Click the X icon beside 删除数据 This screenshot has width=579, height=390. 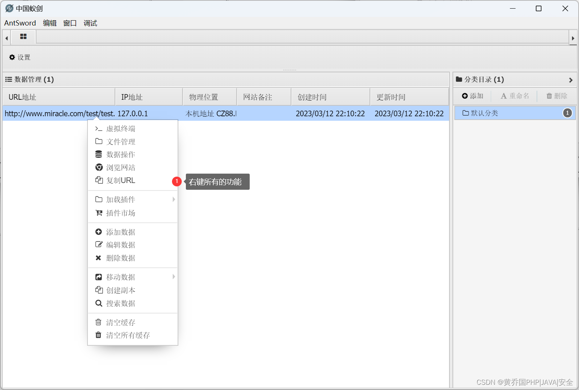tap(98, 258)
